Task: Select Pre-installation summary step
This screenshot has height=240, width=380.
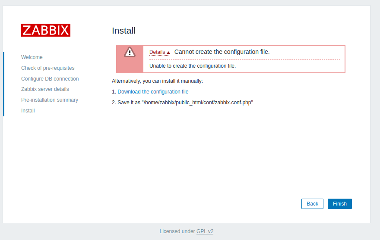Action: [50, 100]
